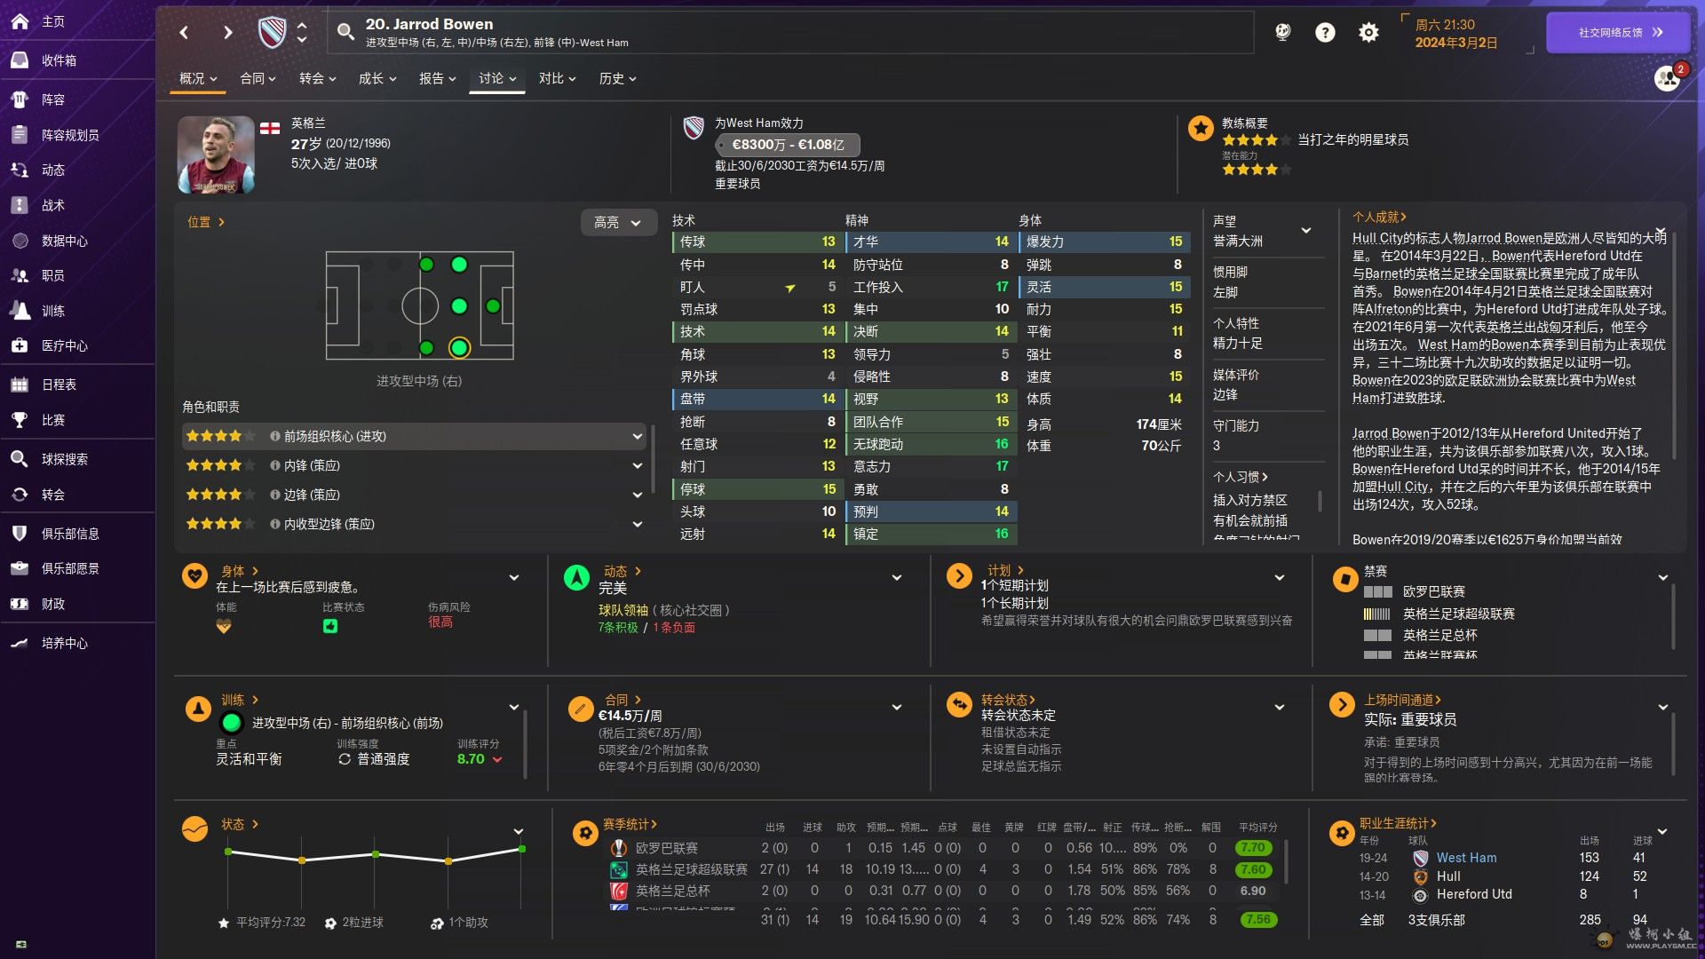Click the player portrait photo
This screenshot has width=1705, height=959.
point(216,155)
